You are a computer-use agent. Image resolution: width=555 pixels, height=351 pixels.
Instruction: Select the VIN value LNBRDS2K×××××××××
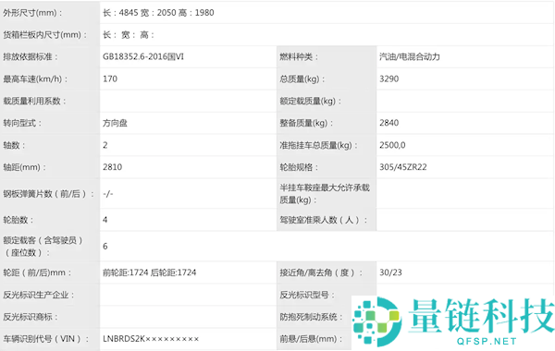pos(151,339)
